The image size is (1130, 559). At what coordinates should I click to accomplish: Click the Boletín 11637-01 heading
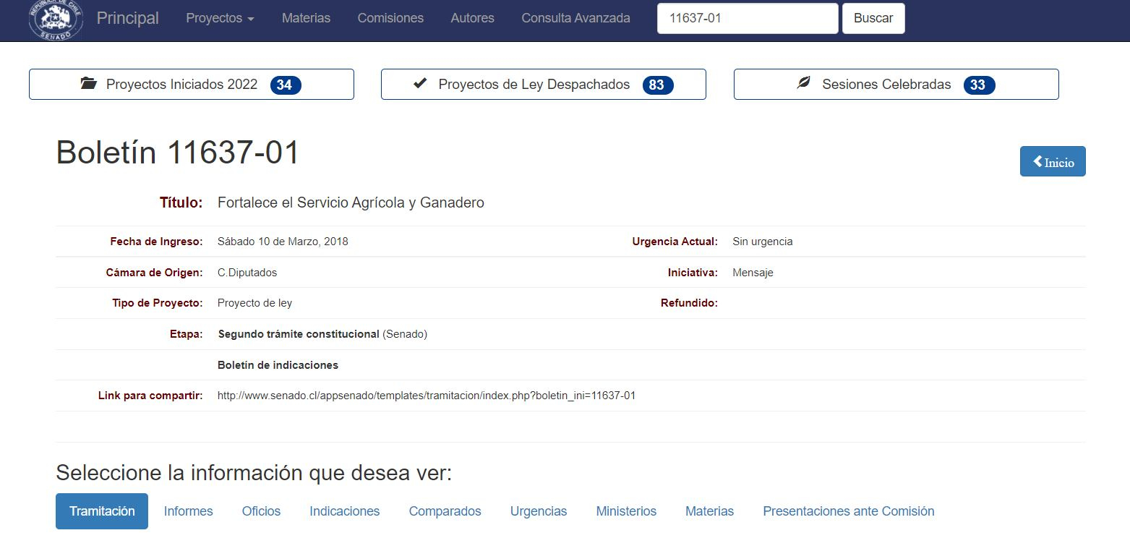pyautogui.click(x=178, y=153)
